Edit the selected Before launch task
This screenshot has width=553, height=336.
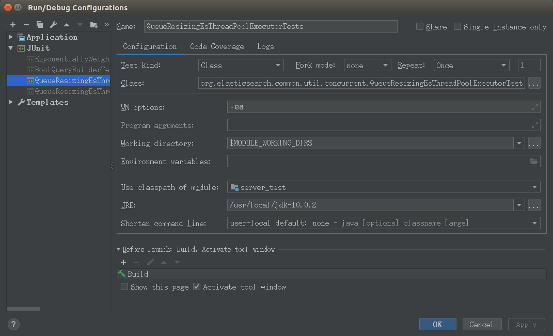point(150,262)
